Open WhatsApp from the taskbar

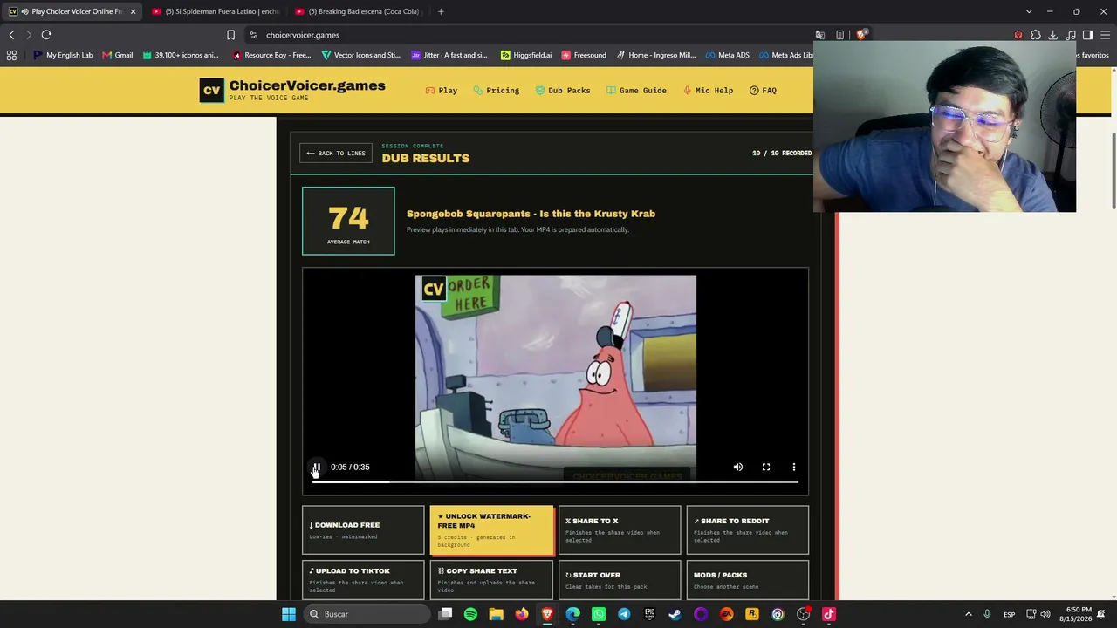point(599,614)
